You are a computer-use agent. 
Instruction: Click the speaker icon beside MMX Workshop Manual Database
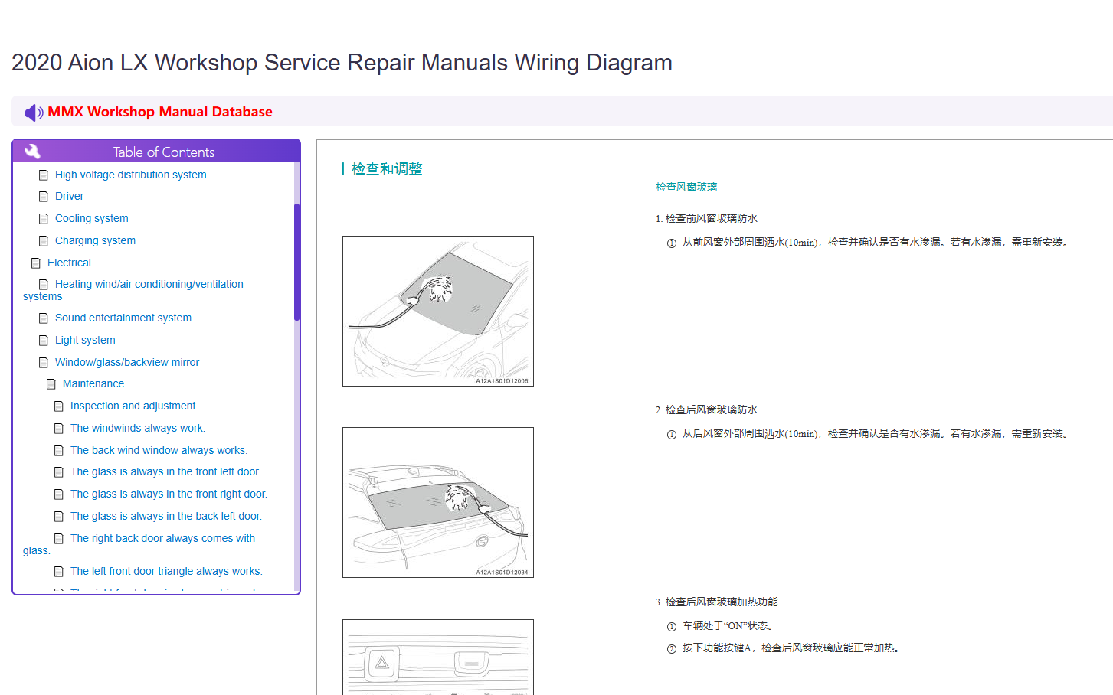tap(34, 113)
